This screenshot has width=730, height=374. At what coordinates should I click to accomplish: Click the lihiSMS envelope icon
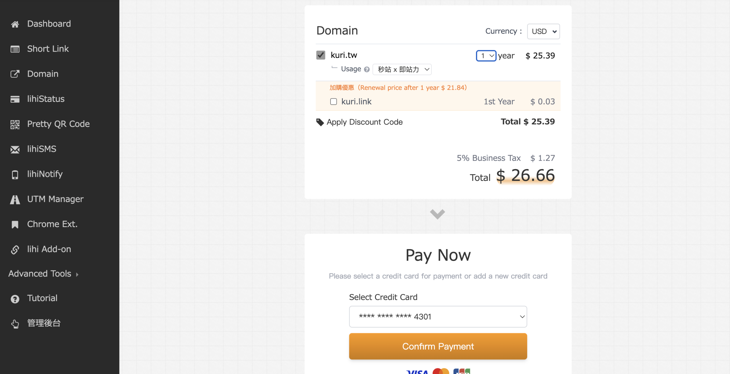pyautogui.click(x=15, y=149)
